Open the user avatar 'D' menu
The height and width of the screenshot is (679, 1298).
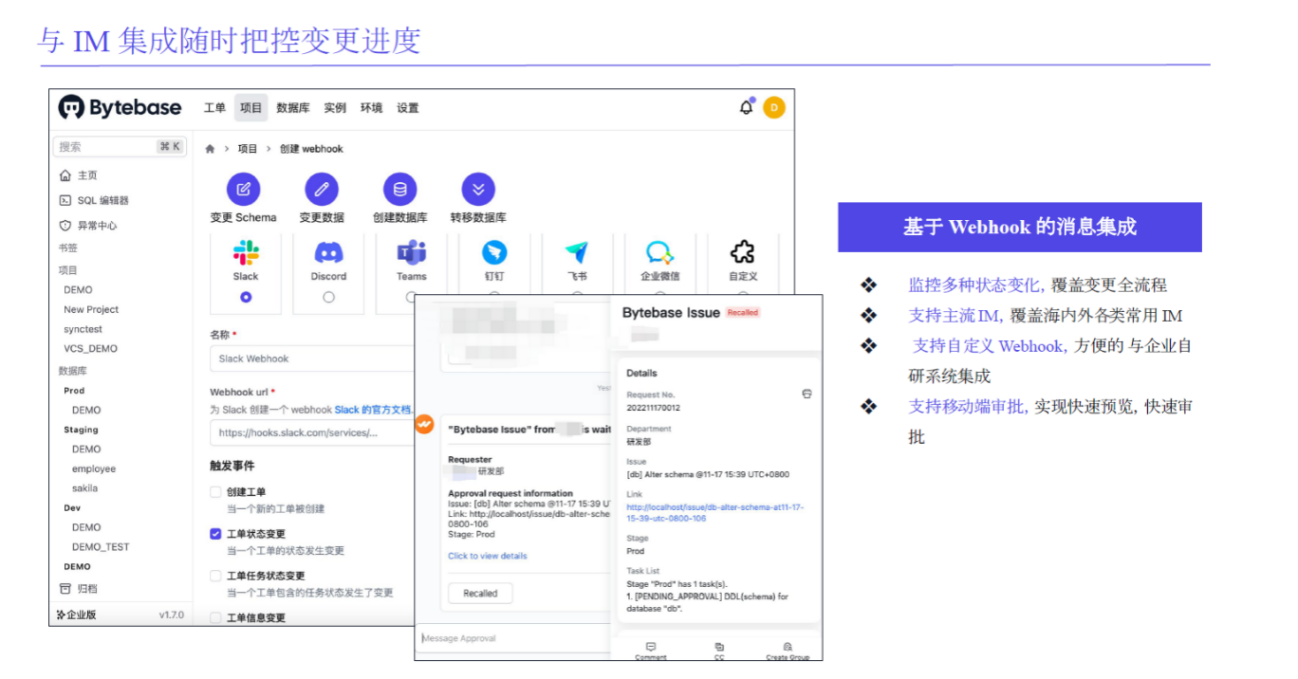[774, 108]
